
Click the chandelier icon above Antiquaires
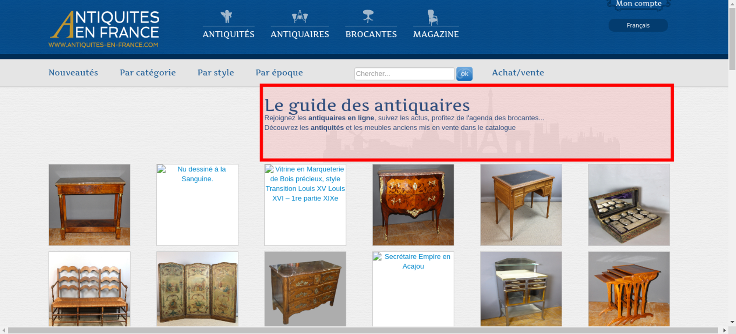300,17
